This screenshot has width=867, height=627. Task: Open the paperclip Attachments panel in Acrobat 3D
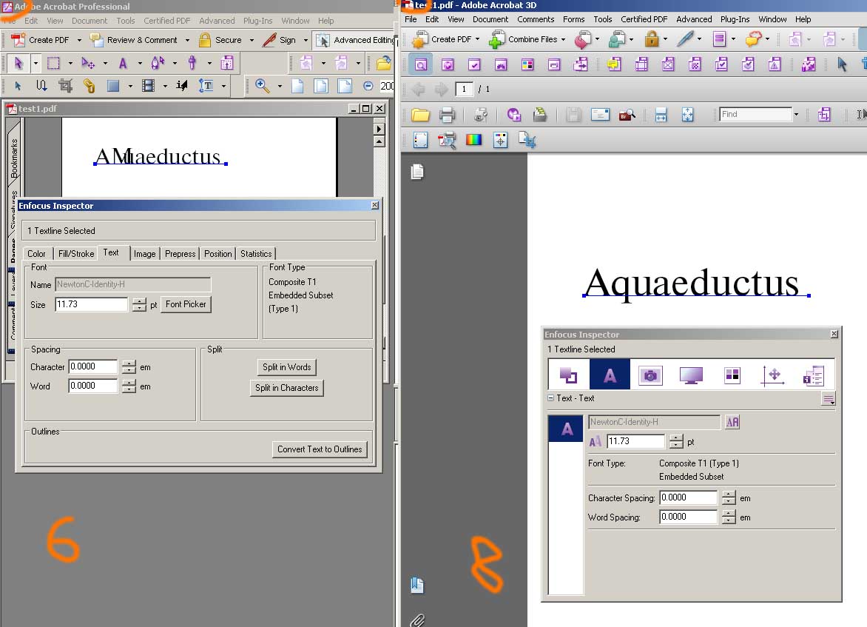417,620
